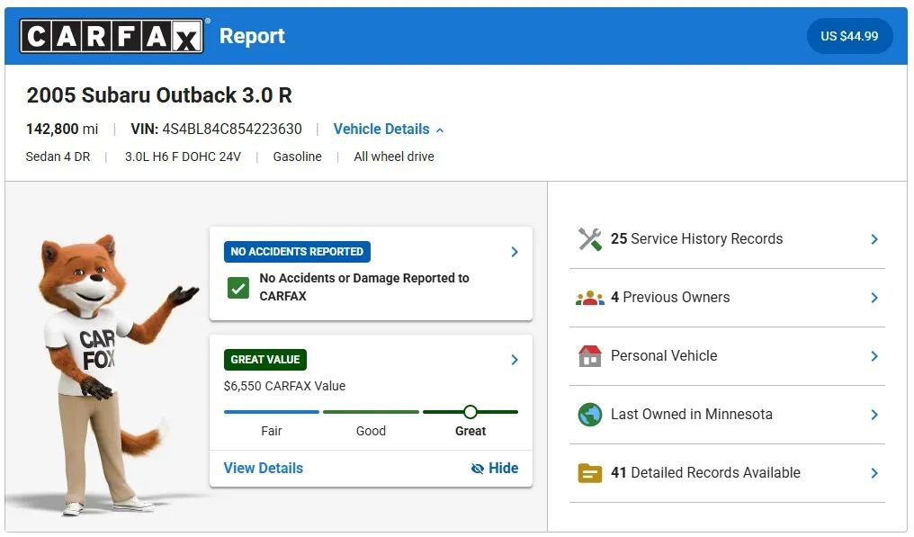Click the globe Last Owned icon
Image resolution: width=914 pixels, height=537 pixels.
coord(589,415)
